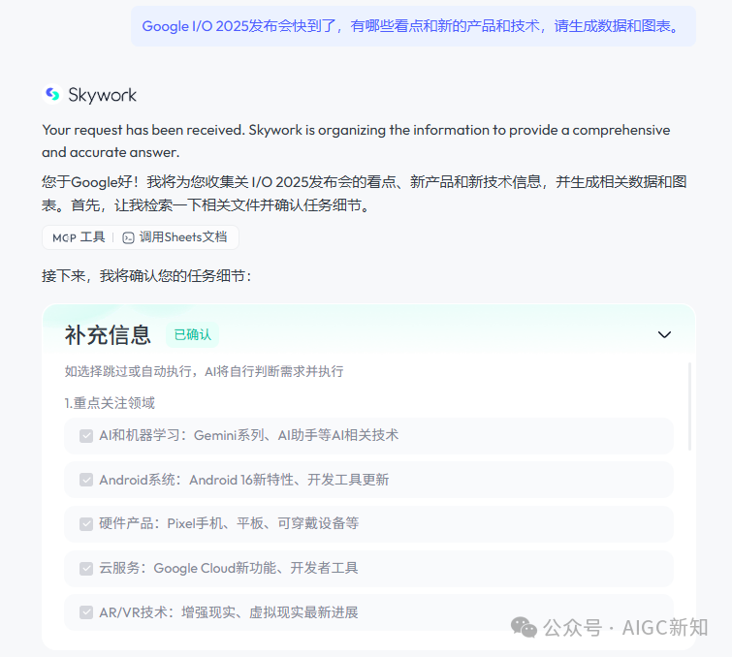The width and height of the screenshot is (732, 657).
Task: Click the Skywork name text
Action: click(x=102, y=95)
